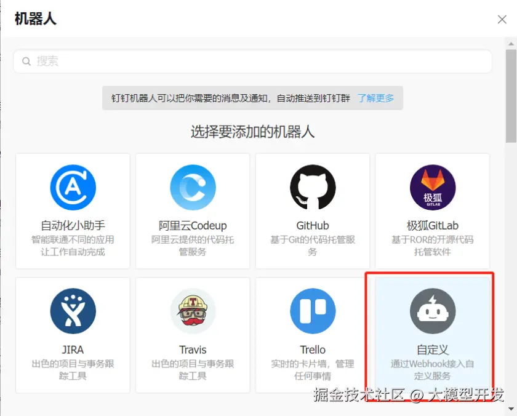Focus the 搜索 input field

click(x=252, y=62)
